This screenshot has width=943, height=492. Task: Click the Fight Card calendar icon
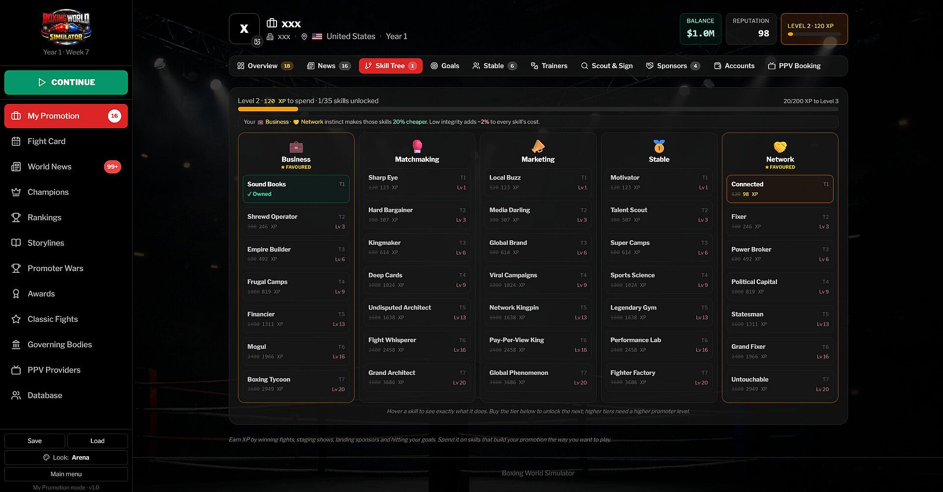click(16, 141)
